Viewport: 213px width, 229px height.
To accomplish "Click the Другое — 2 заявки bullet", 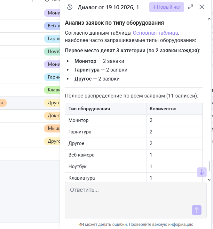I will click(x=97, y=79).
